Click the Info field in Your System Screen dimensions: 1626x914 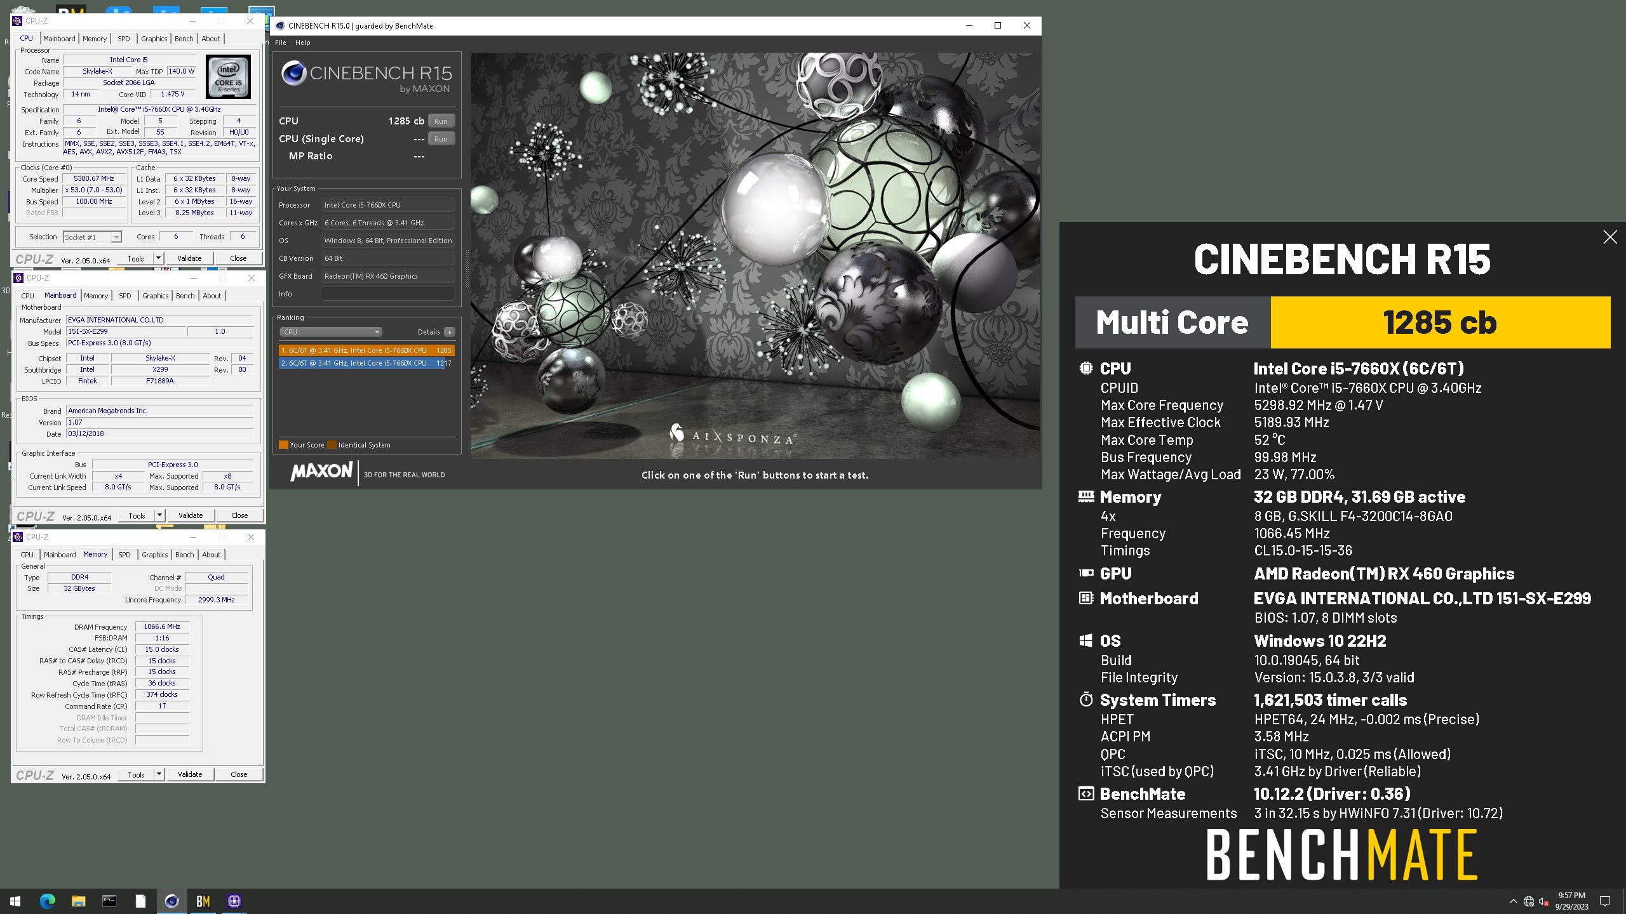(387, 294)
